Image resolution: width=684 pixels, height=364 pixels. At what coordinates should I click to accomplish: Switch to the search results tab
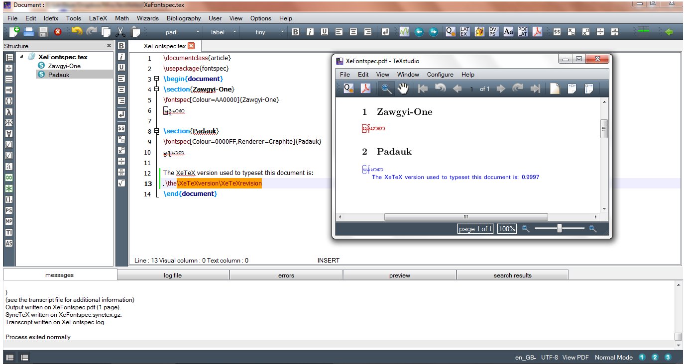pyautogui.click(x=513, y=275)
